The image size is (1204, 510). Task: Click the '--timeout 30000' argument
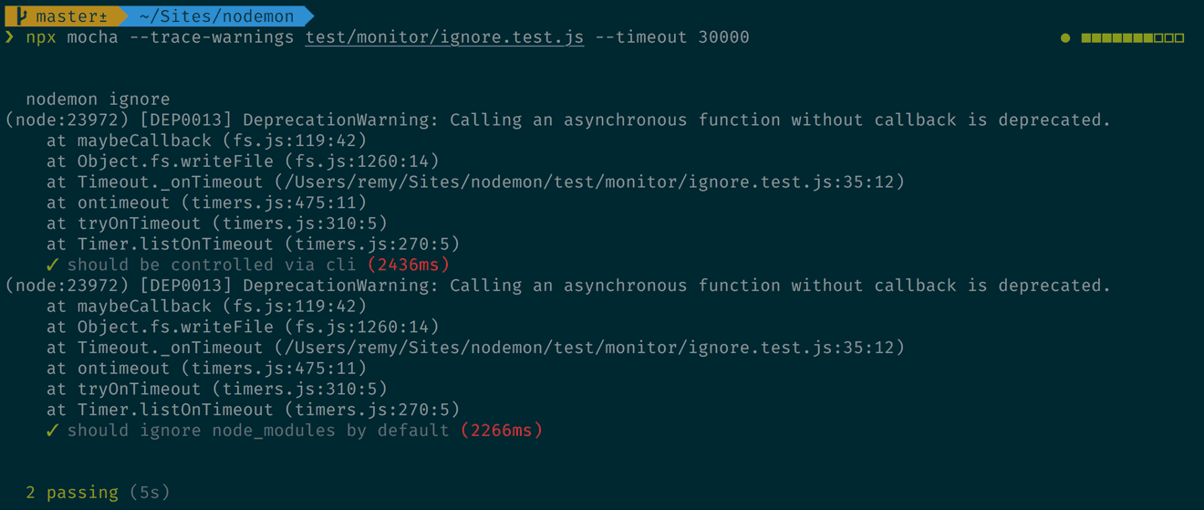[x=671, y=37]
